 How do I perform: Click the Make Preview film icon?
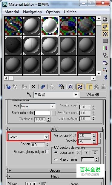tap(105, 55)
